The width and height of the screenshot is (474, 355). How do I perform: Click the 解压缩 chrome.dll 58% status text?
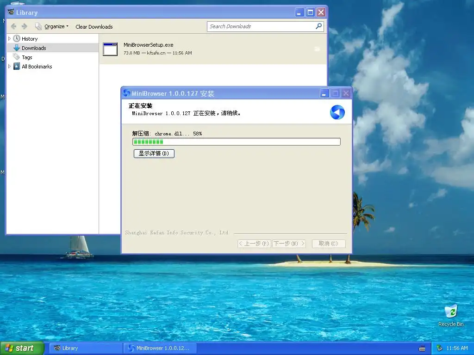[167, 134]
